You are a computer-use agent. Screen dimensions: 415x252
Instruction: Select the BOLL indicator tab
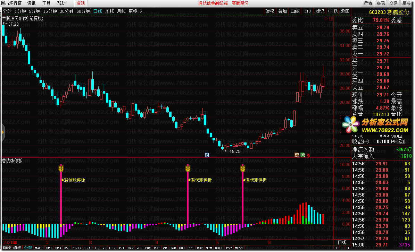click(x=219, y=248)
